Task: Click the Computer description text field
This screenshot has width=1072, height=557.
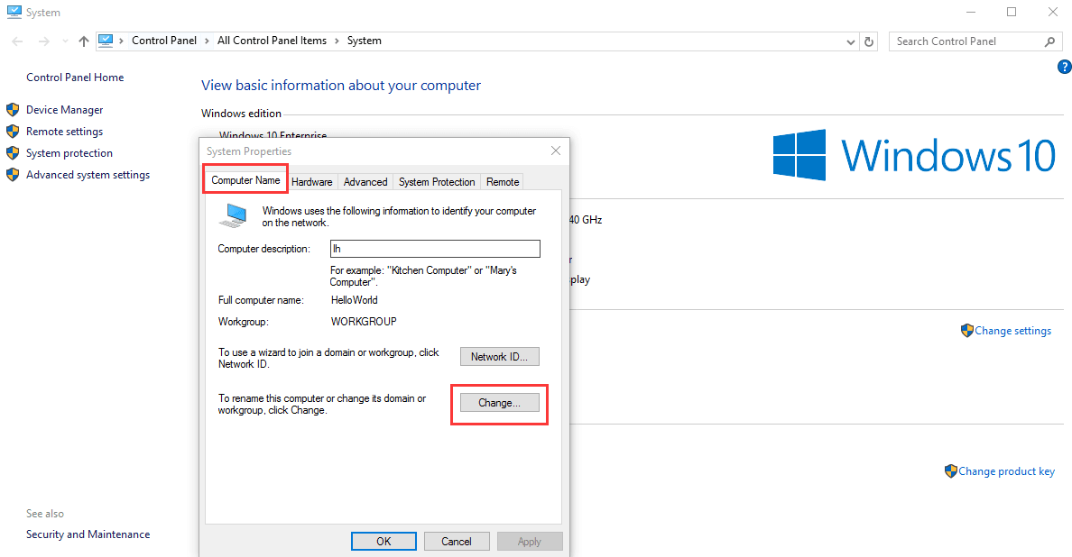Action: point(435,249)
